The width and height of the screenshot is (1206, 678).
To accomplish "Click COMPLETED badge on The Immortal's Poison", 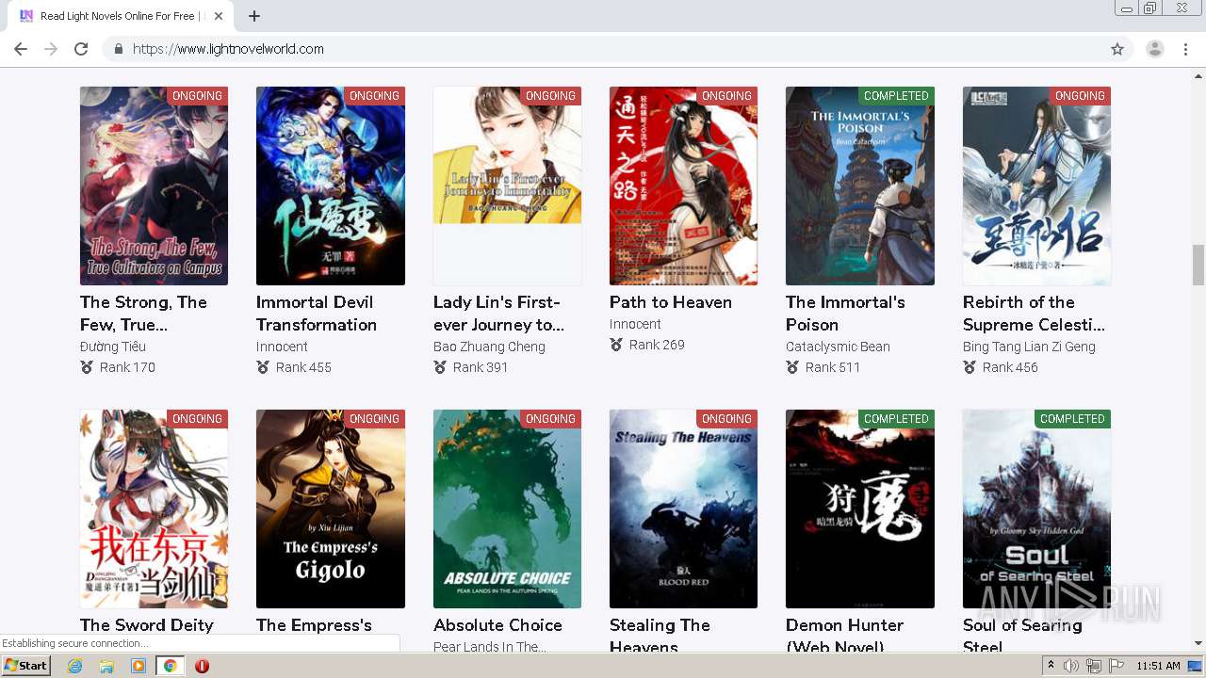I will tap(896, 96).
